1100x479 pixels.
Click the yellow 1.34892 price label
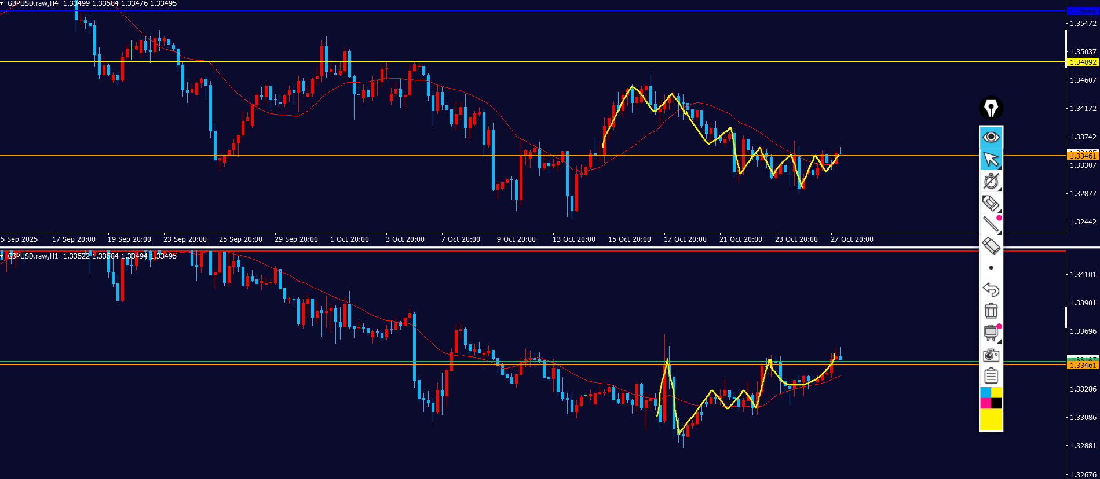(1082, 62)
